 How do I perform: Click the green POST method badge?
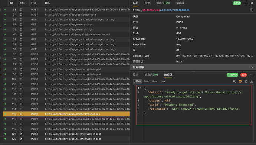coord(237,3)
